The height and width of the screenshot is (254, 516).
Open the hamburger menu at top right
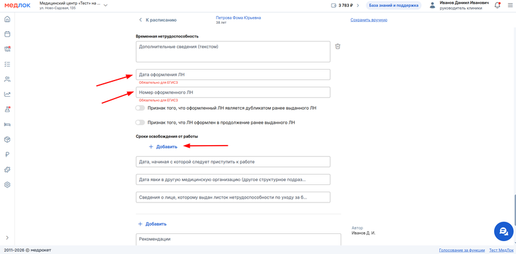point(510,5)
